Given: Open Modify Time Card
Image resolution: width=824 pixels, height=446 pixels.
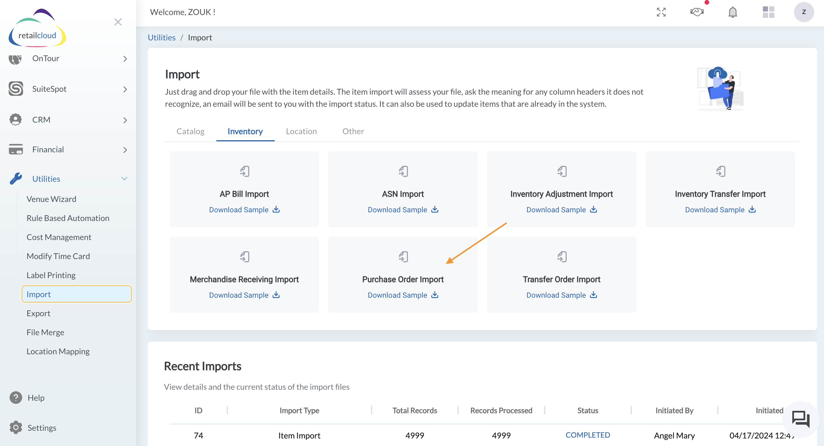Looking at the screenshot, I should pos(58,256).
